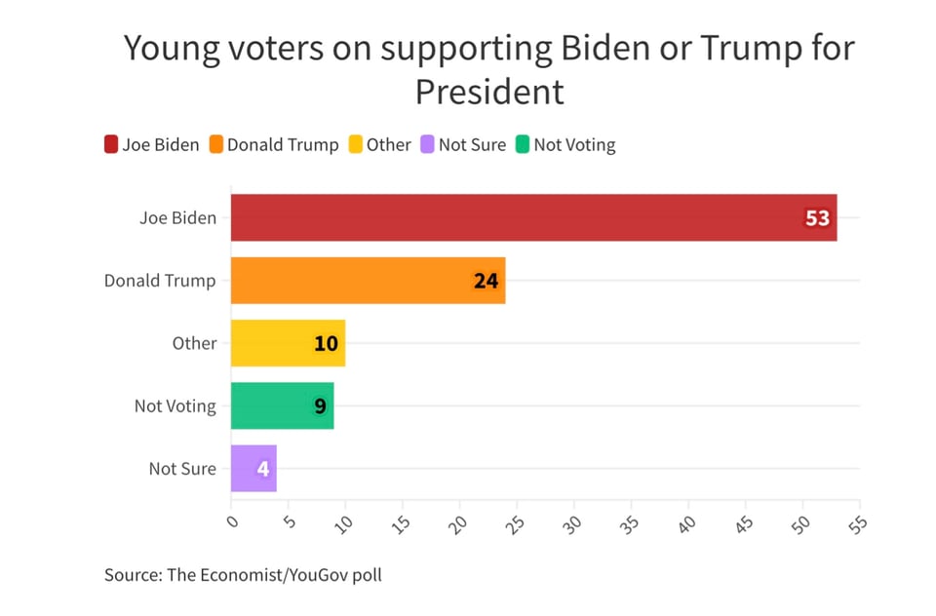Viewport: 936px width, 616px height.
Task: Toggle the Donald Trump legend label
Action: (283, 145)
